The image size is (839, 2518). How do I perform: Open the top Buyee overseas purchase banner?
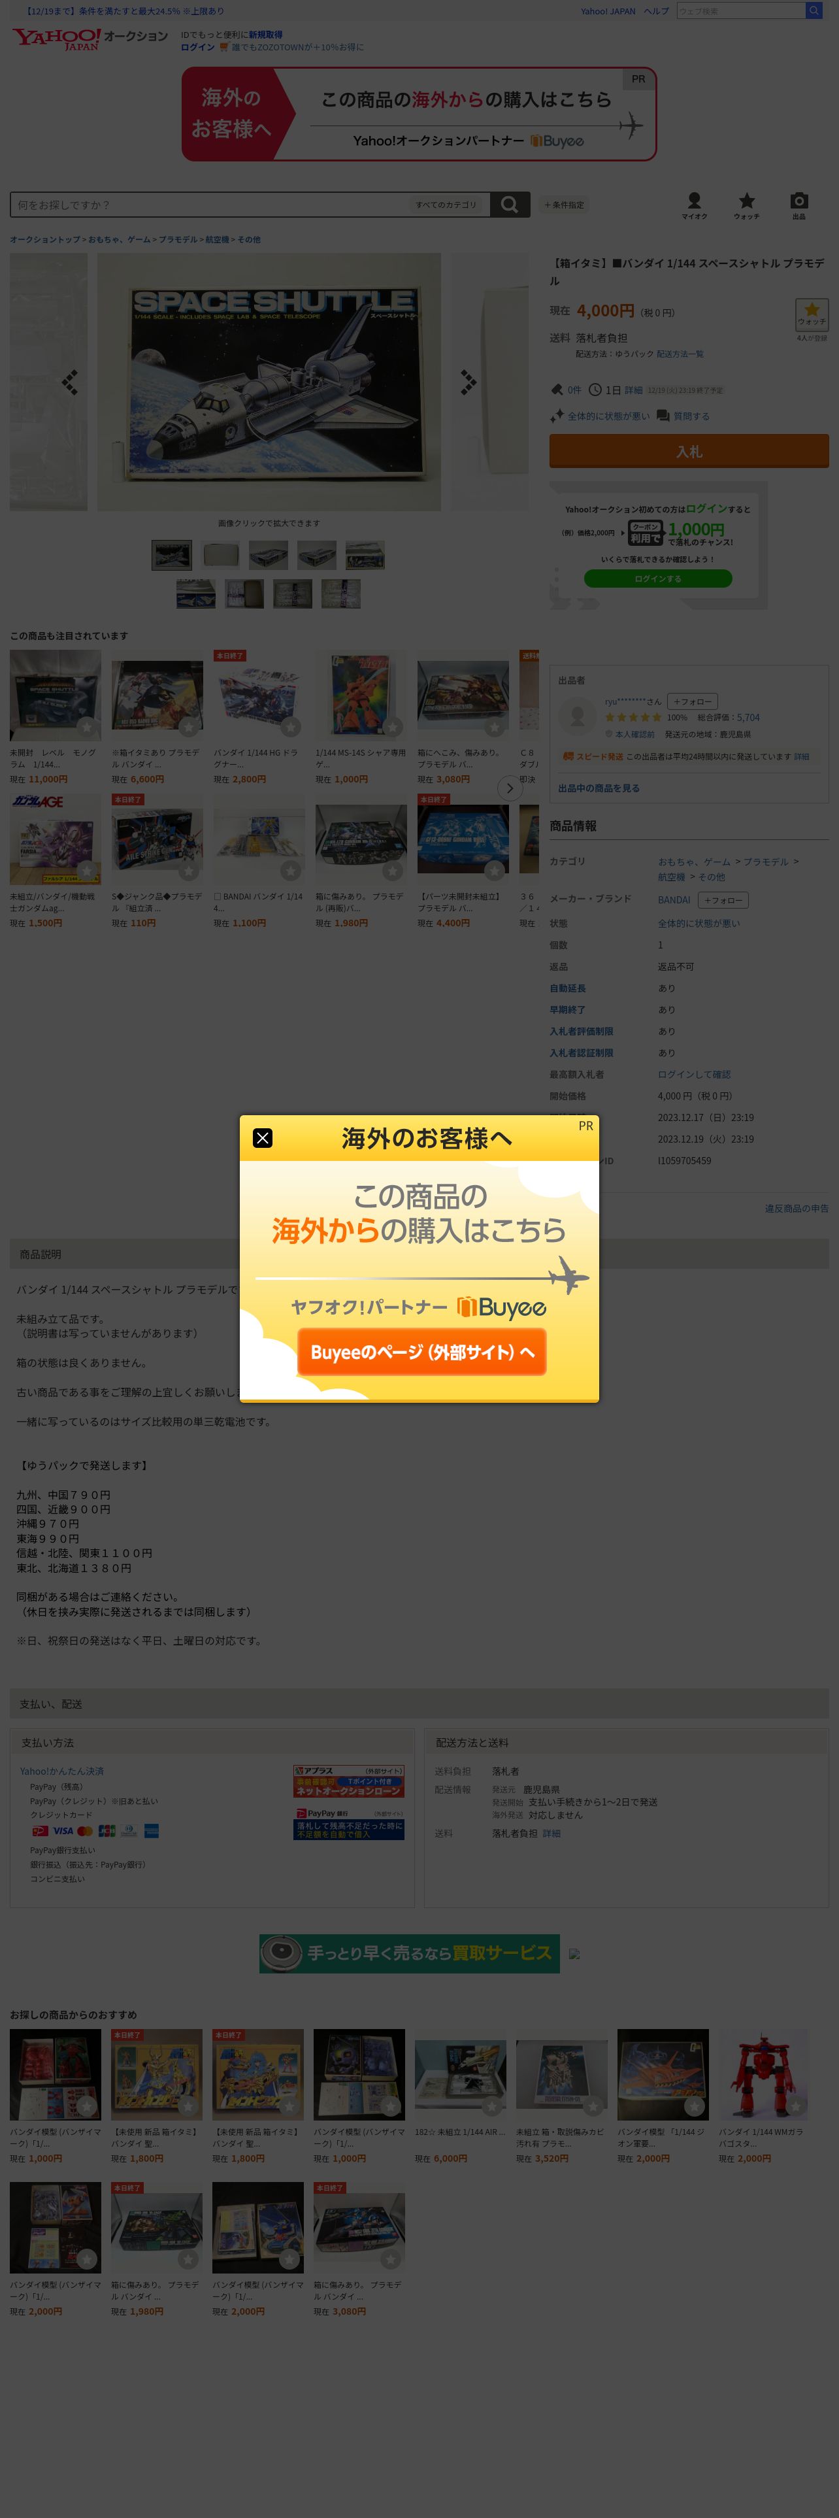419,114
